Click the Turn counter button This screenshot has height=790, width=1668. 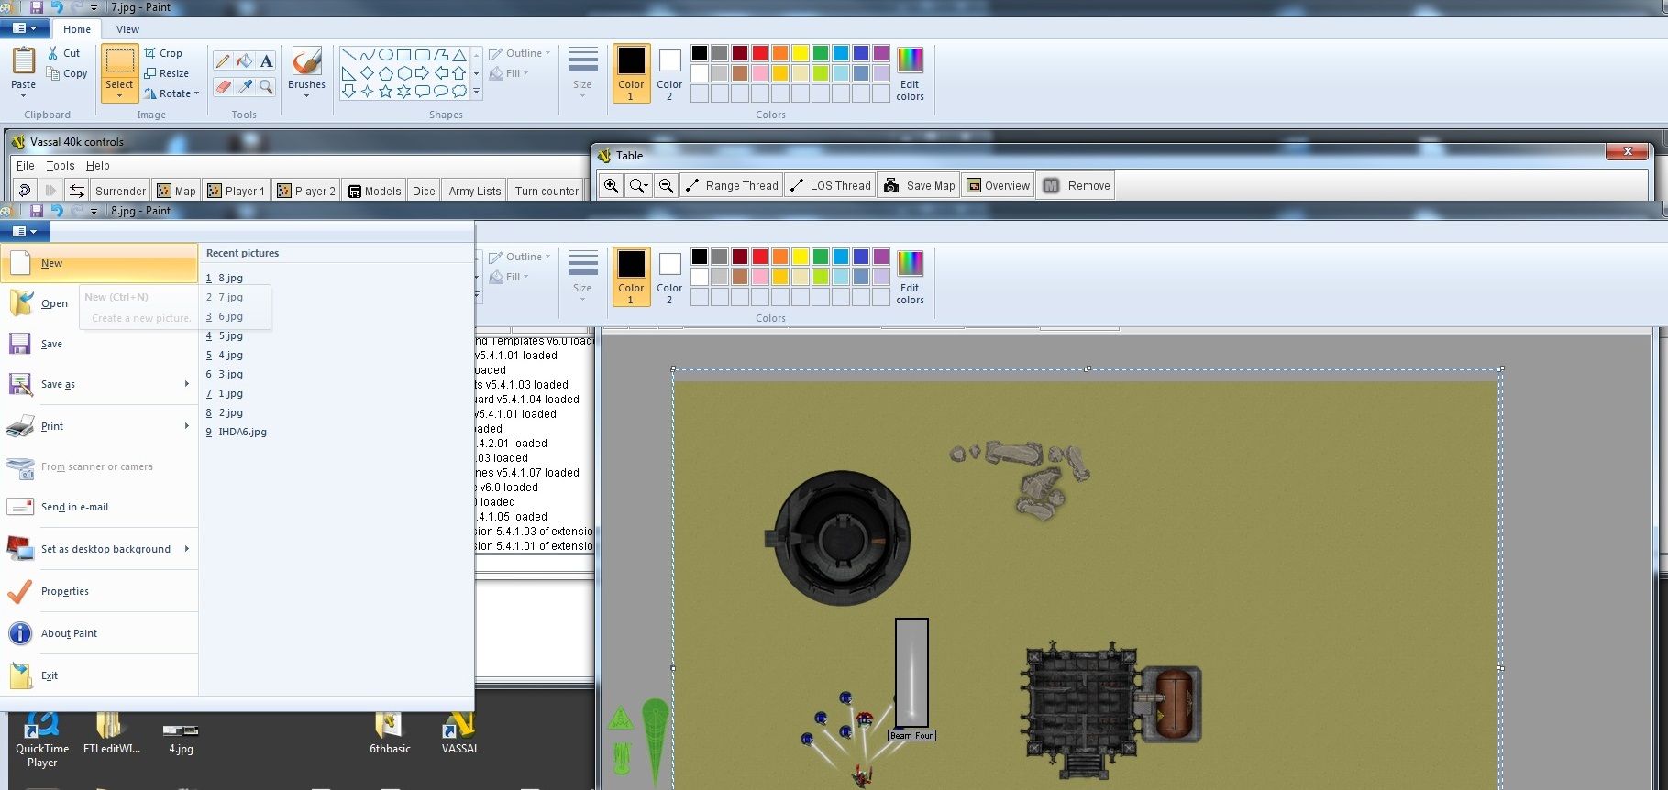point(547,191)
